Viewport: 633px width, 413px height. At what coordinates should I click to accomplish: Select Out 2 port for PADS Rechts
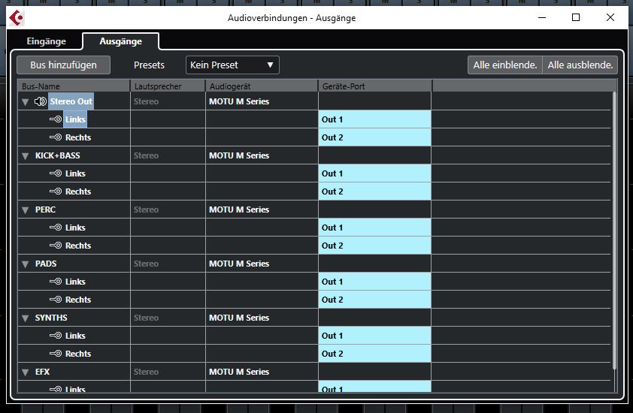pyautogui.click(x=374, y=300)
